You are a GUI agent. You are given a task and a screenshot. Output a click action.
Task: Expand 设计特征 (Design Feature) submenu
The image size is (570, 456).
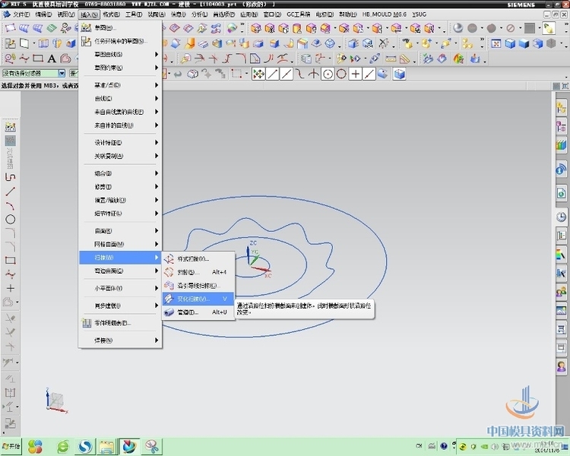(120, 143)
